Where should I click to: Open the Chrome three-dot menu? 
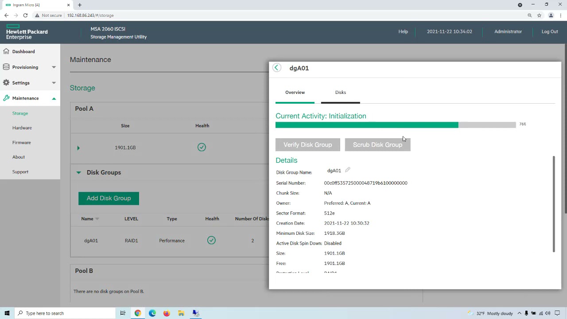tap(561, 15)
